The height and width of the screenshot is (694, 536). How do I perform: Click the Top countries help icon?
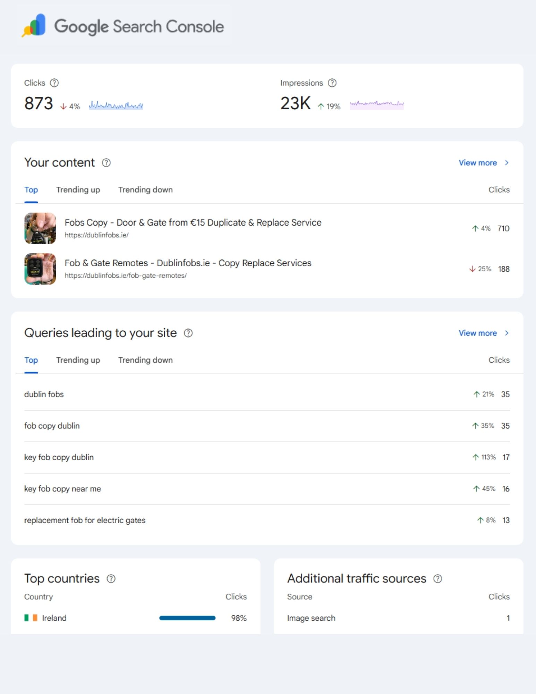pyautogui.click(x=111, y=578)
